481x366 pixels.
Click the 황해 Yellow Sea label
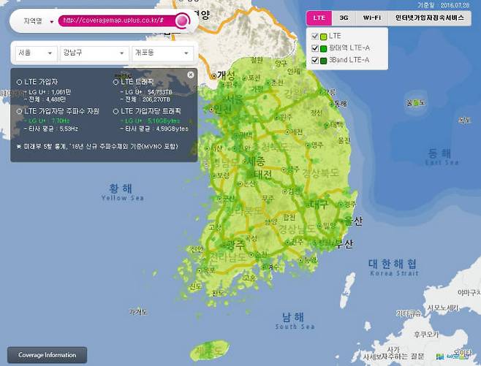coord(122,192)
